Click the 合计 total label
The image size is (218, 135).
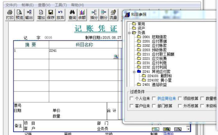(112, 110)
